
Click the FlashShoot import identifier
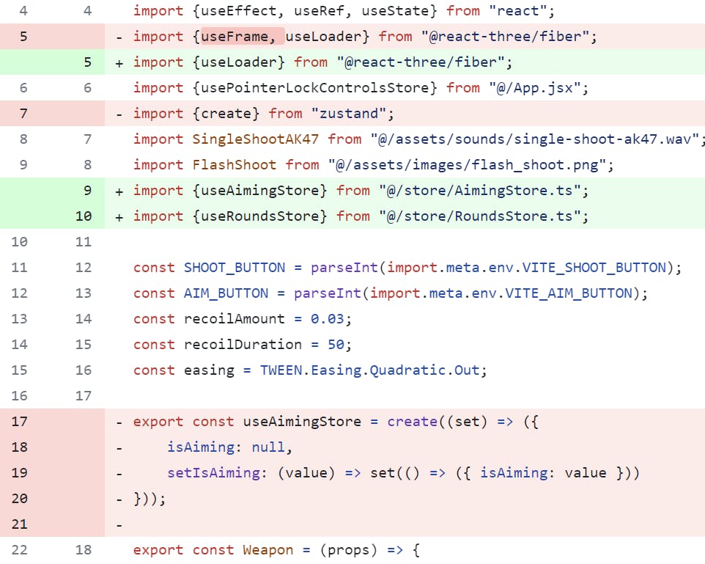(x=234, y=165)
